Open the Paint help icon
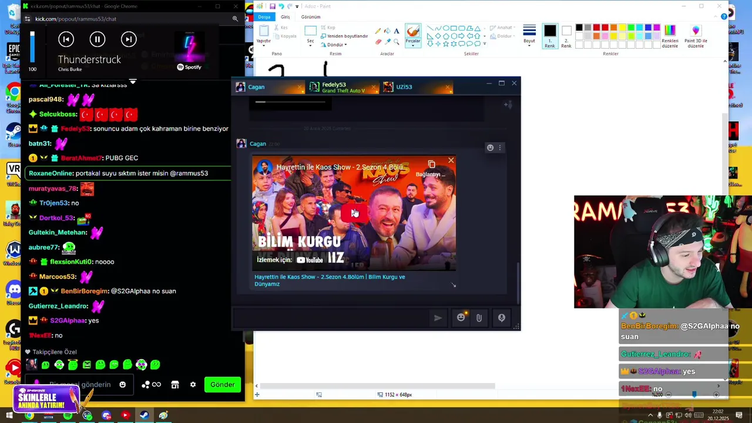Screen dimensions: 752x423 click(x=724, y=16)
